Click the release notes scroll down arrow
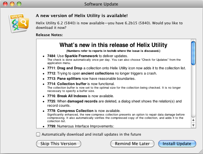Image resolution: width=203 pixels, height=154 pixels. [193, 125]
